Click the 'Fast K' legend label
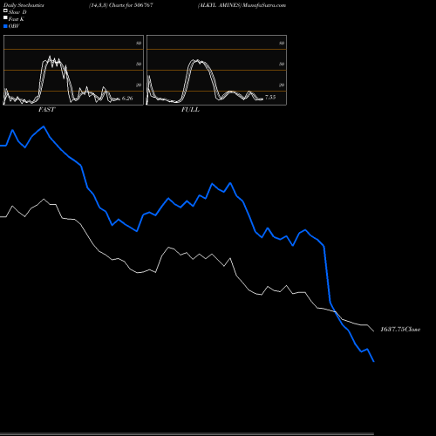This screenshot has width=436, height=436. [x=17, y=19]
